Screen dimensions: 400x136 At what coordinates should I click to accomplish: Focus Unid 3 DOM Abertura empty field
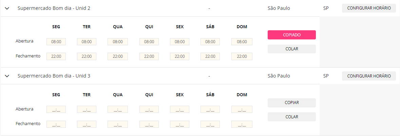pos(242,109)
